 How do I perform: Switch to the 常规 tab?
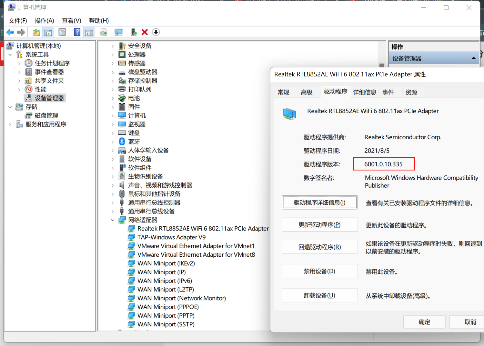coord(284,92)
